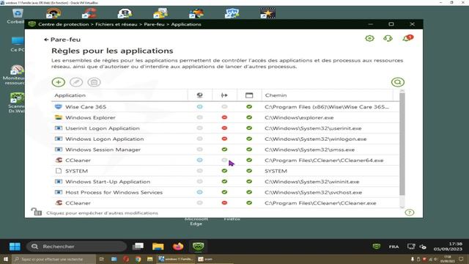Viewport: 469px width, 264px height.
Task: Click the connection arrows column header icon
Action: click(224, 95)
